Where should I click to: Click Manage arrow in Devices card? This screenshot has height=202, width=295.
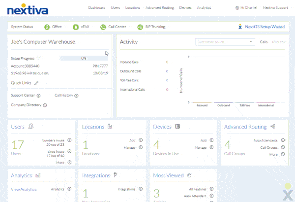pyautogui.click(x=211, y=147)
